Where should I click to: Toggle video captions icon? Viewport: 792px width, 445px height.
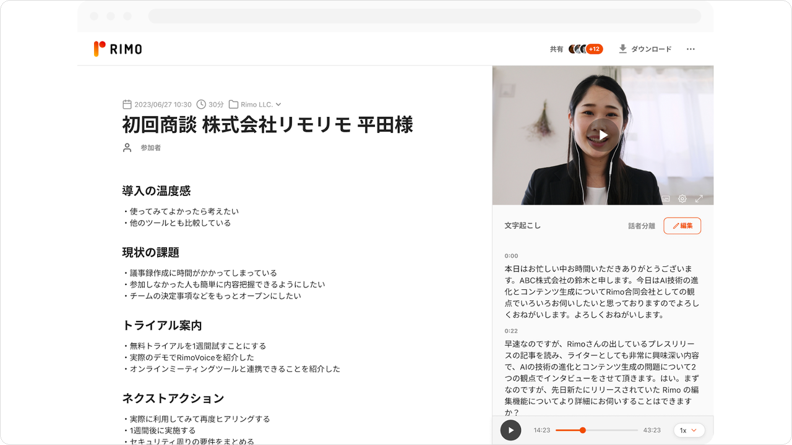(666, 198)
